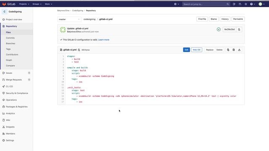The image size is (269, 151).
Task: Open the Update .gitlab-ci.yml commit link
Action: click(77, 29)
